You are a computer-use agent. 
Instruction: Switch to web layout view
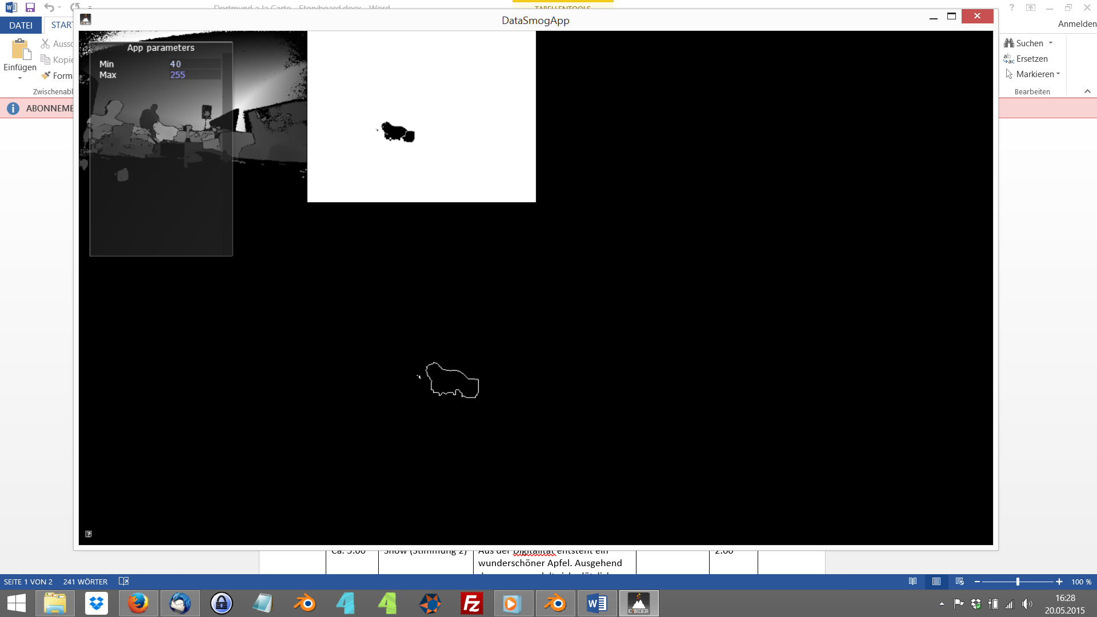click(959, 582)
